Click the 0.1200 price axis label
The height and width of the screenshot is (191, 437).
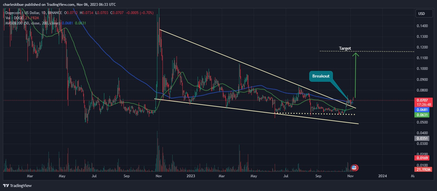422,47
